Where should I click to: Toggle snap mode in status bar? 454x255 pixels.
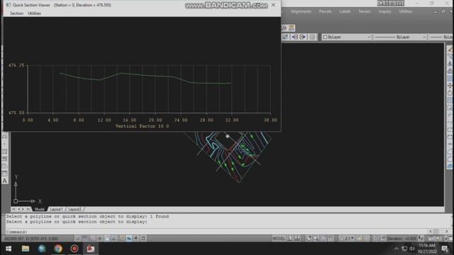[77, 238]
